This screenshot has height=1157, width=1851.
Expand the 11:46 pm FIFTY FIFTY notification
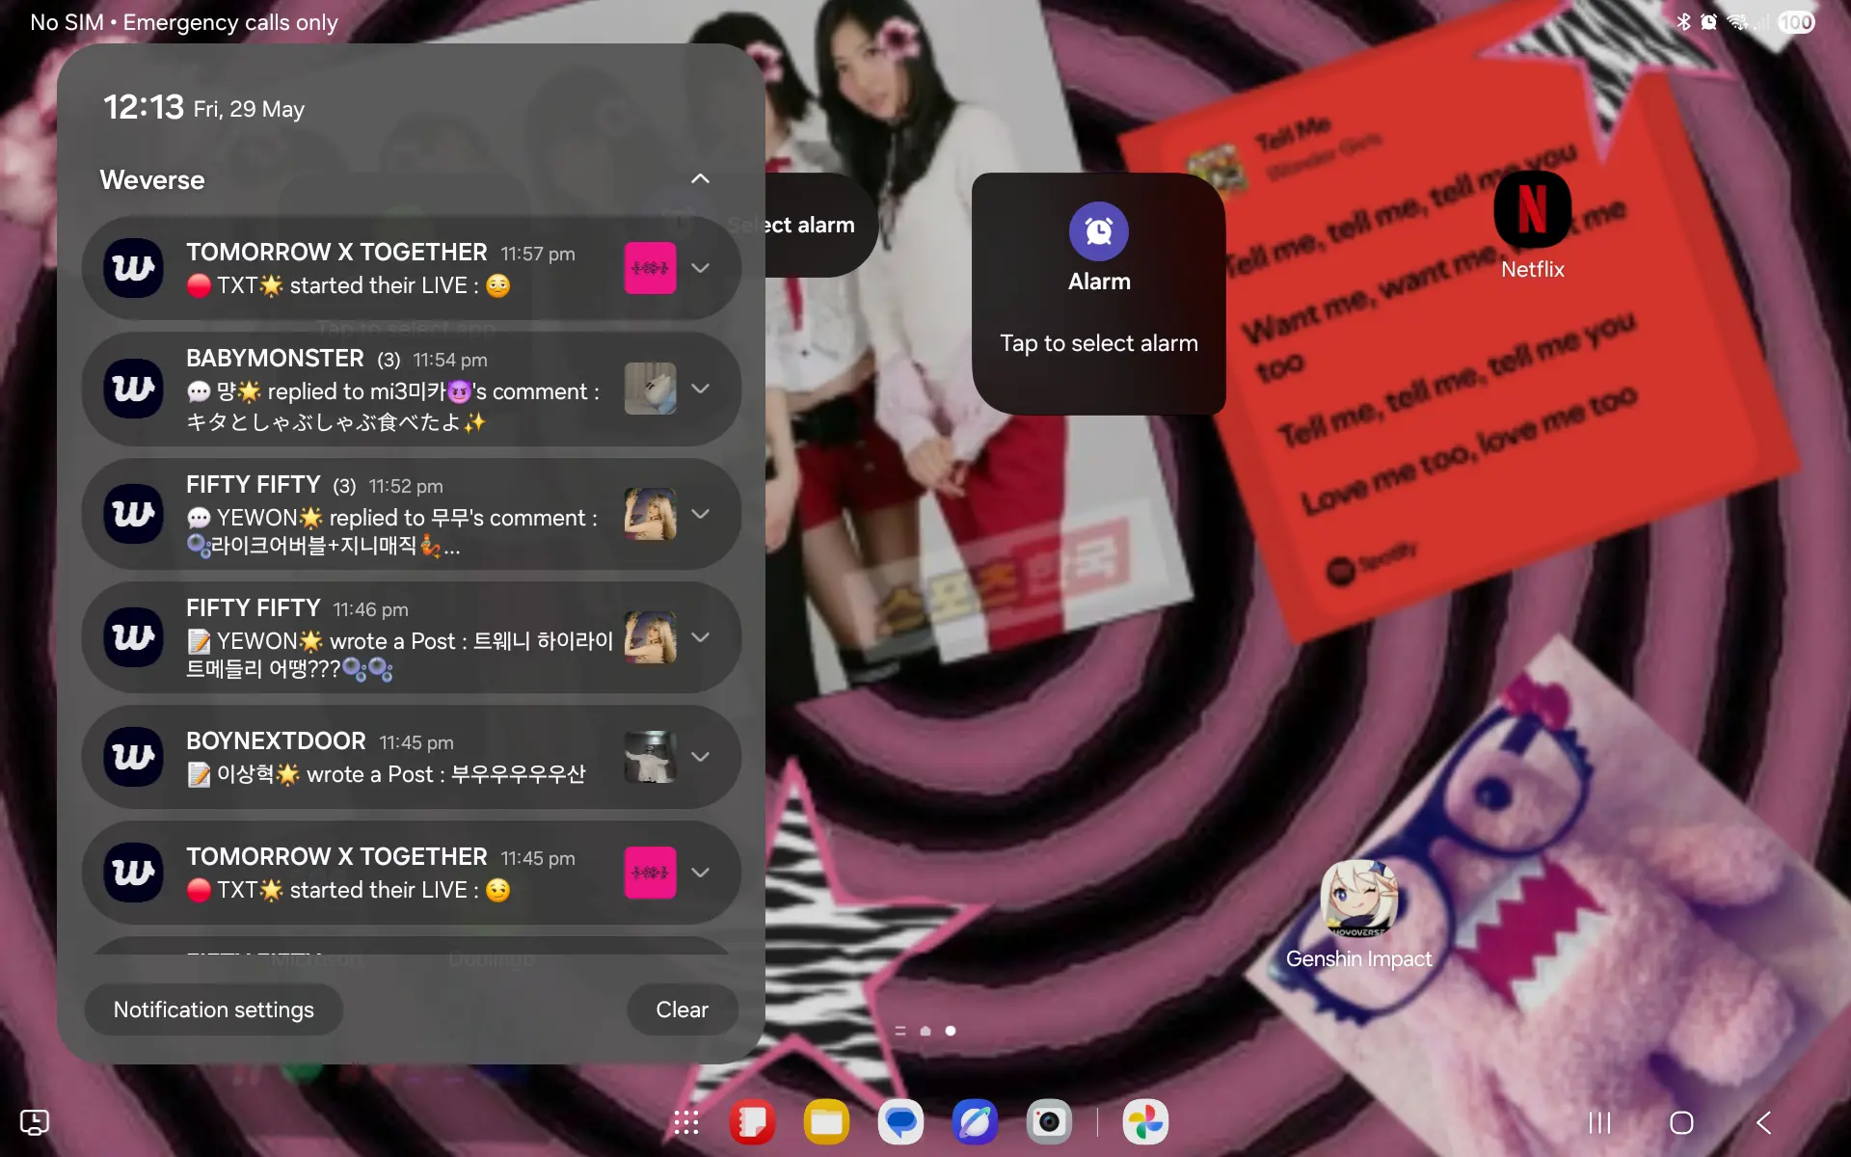point(701,637)
